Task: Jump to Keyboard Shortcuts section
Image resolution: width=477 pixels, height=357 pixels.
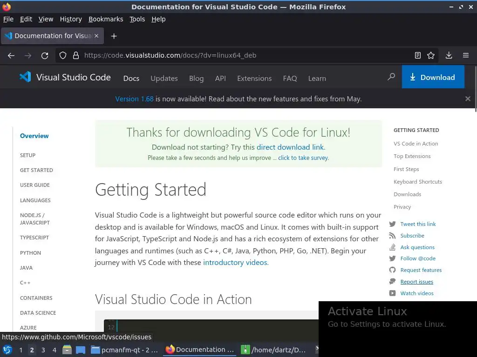Action: coord(418,182)
